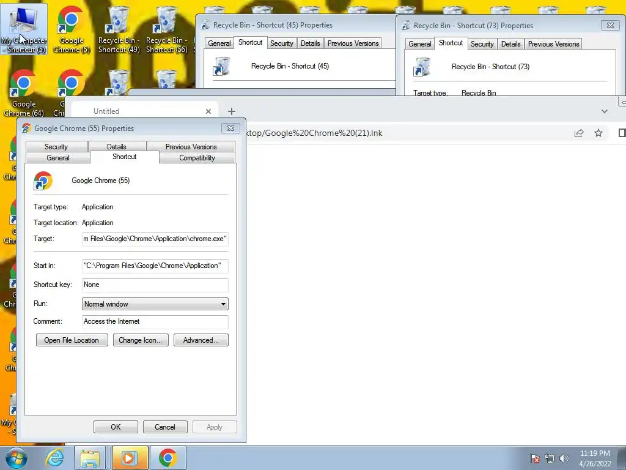Screen dimensions: 626x470
Task: Open Windows Explorer folder taskbar icon
Action: tap(90, 458)
